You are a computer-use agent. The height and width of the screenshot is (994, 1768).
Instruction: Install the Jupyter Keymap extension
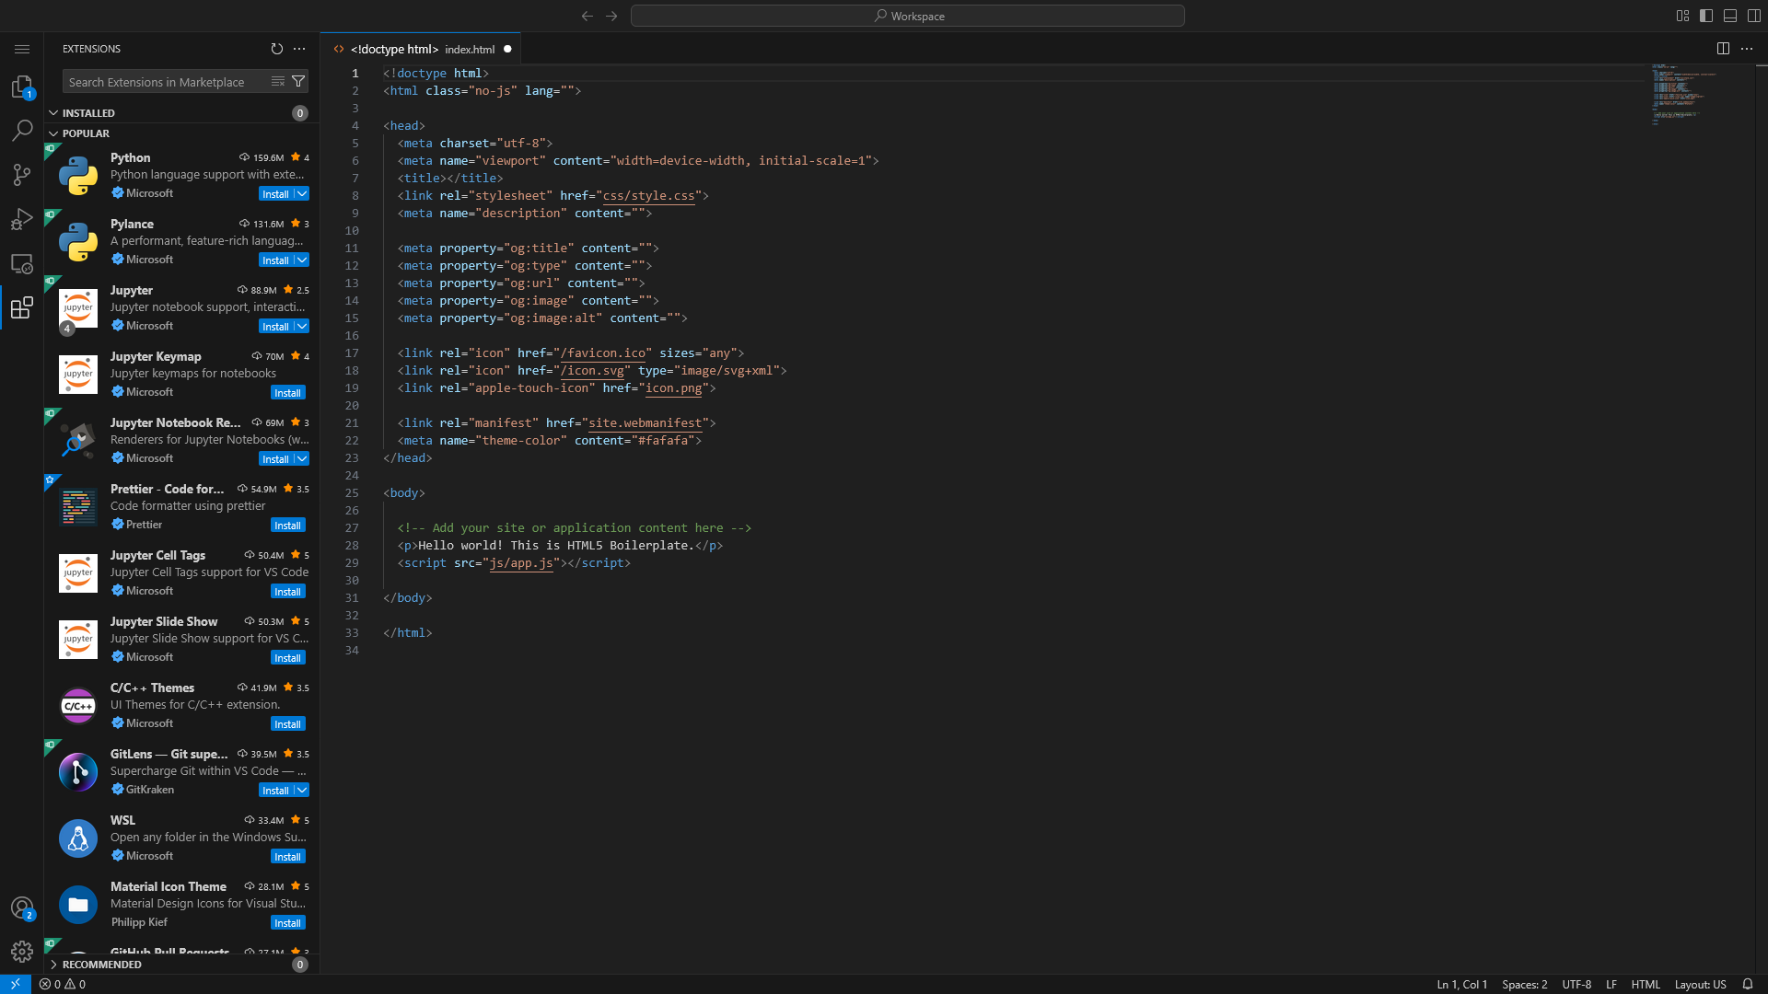click(288, 392)
